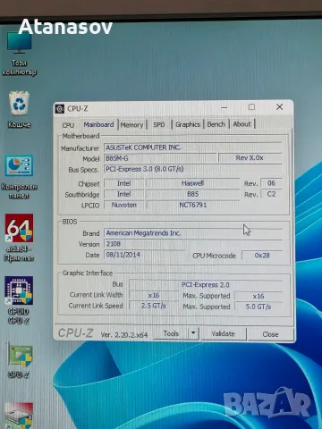Click the southbridge Rev. C2 value
Viewport: 322px width, 429px height.
tap(271, 194)
